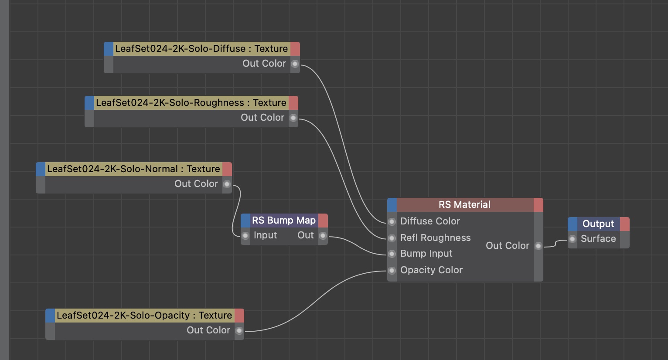Open the RS Material blue inputs corner
This screenshot has height=360, width=668.
coord(392,205)
